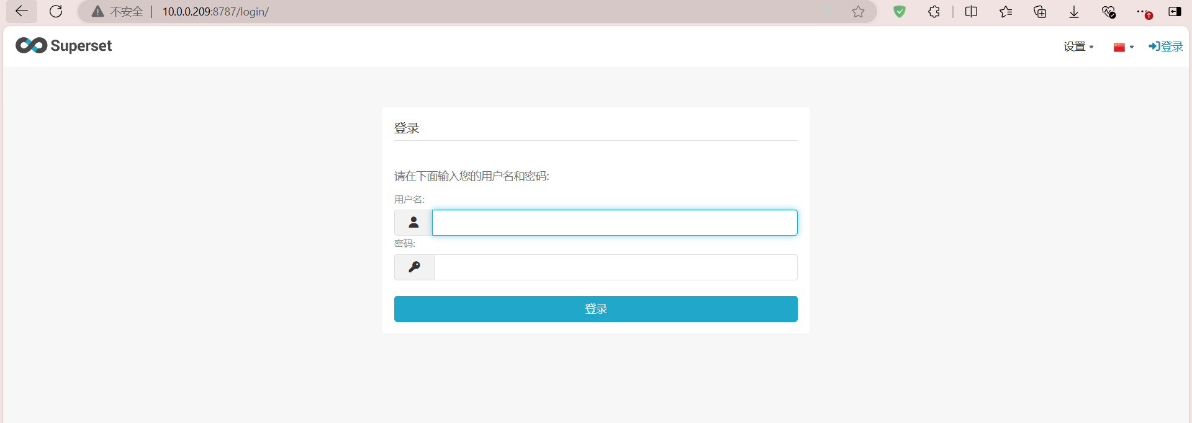
Task: Open the collections icon
Action: (x=1040, y=11)
